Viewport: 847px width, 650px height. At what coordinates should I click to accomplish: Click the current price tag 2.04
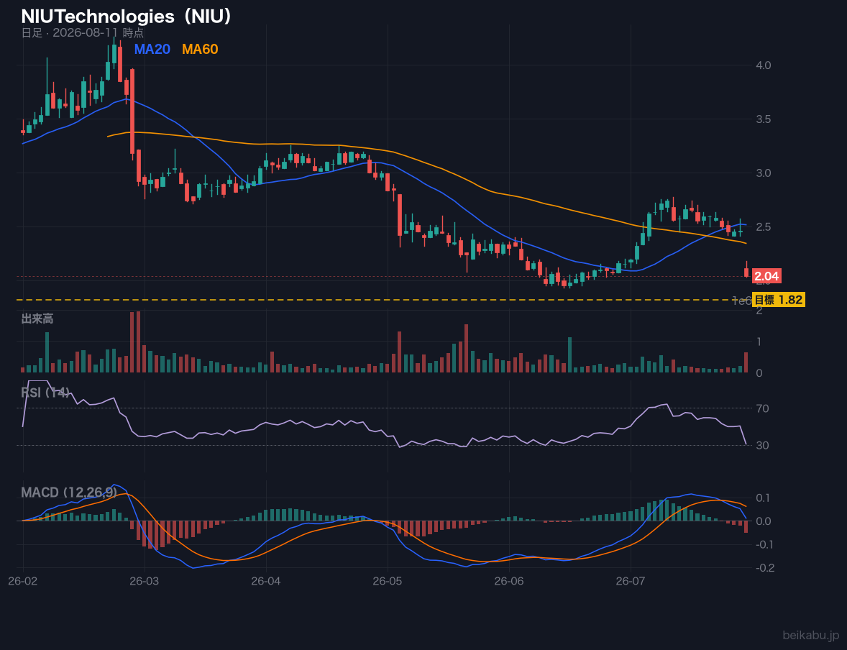pyautogui.click(x=766, y=276)
